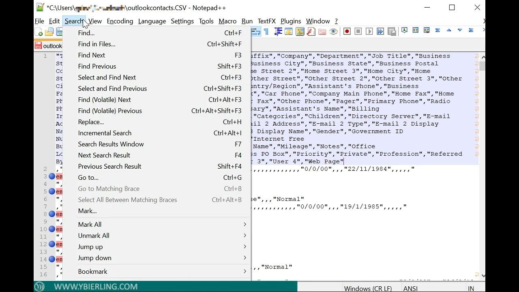
Task: Open the TextFX menu
Action: (267, 21)
